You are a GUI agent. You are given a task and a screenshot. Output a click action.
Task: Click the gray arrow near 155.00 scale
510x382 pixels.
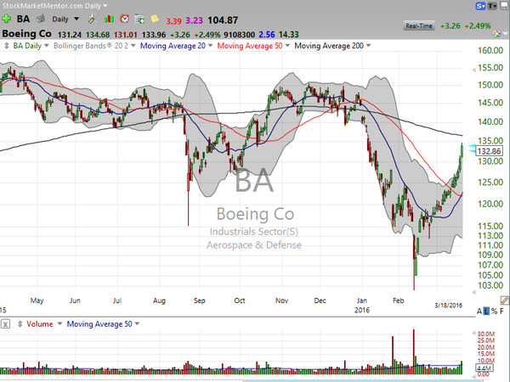473,70
